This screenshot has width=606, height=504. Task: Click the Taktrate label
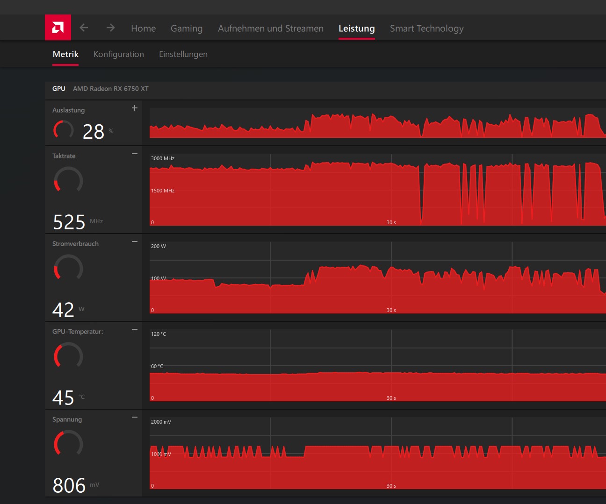click(x=64, y=156)
